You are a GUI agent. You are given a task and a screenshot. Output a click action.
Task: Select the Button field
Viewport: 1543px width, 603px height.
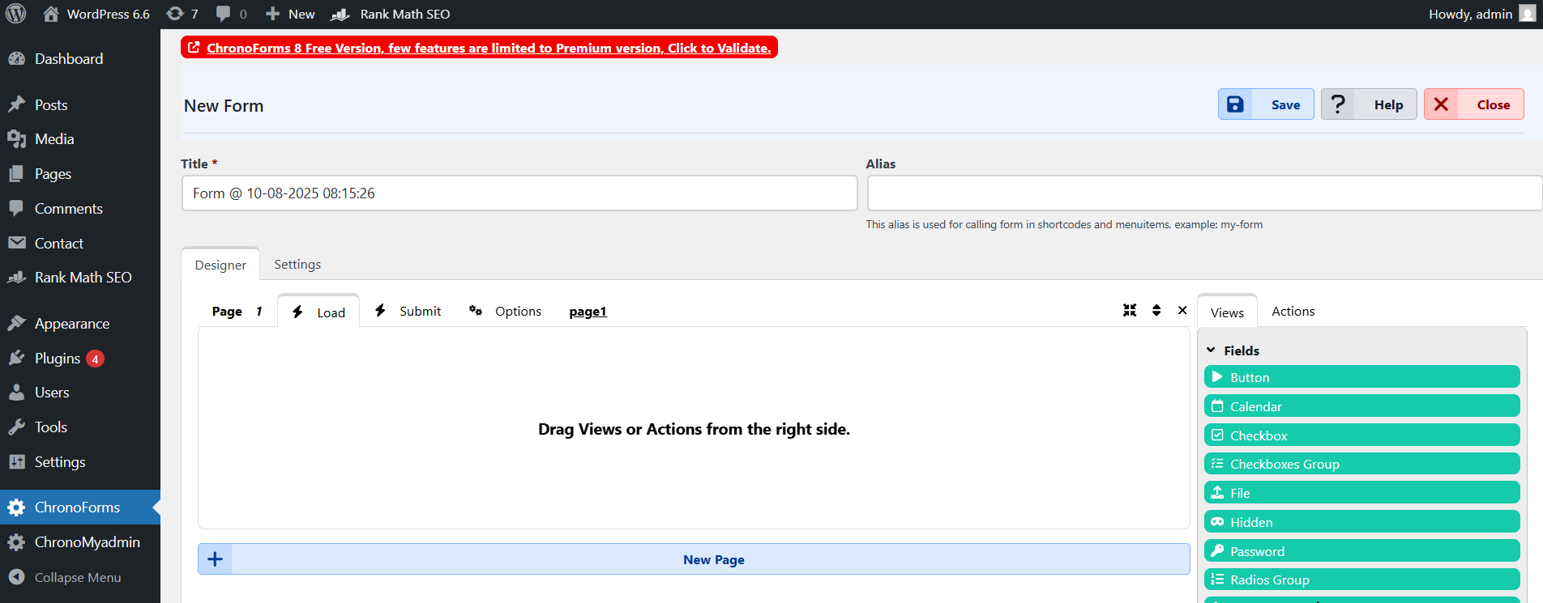pyautogui.click(x=1361, y=377)
